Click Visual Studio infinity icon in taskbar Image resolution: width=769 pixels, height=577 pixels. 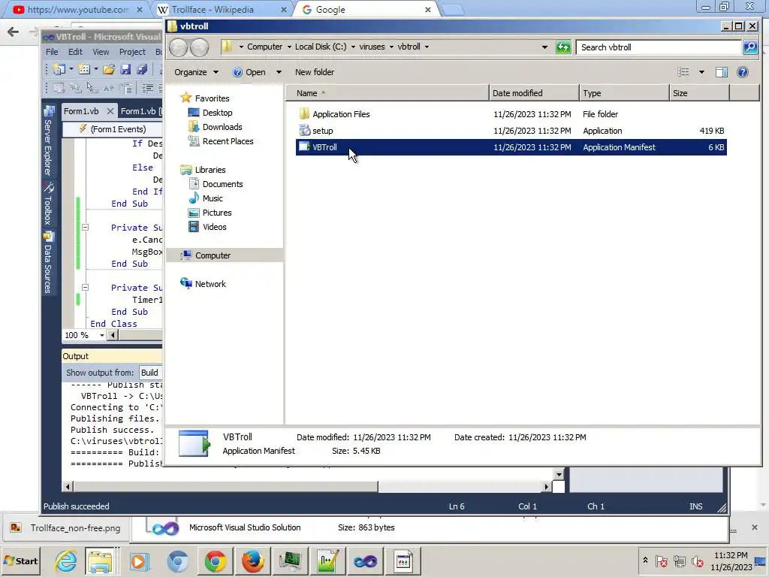pyautogui.click(x=366, y=560)
